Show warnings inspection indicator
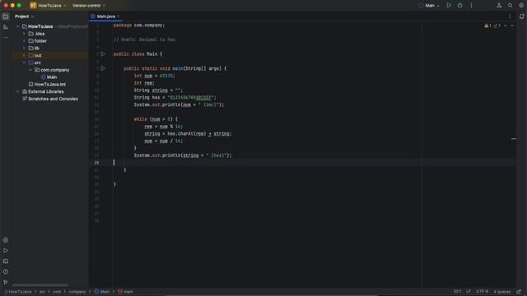This screenshot has width=527, height=296. click(487, 25)
